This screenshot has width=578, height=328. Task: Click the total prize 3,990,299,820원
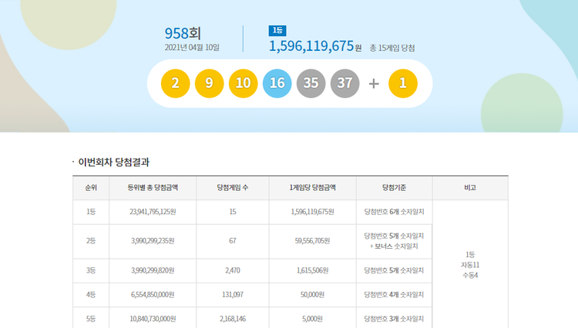(153, 270)
